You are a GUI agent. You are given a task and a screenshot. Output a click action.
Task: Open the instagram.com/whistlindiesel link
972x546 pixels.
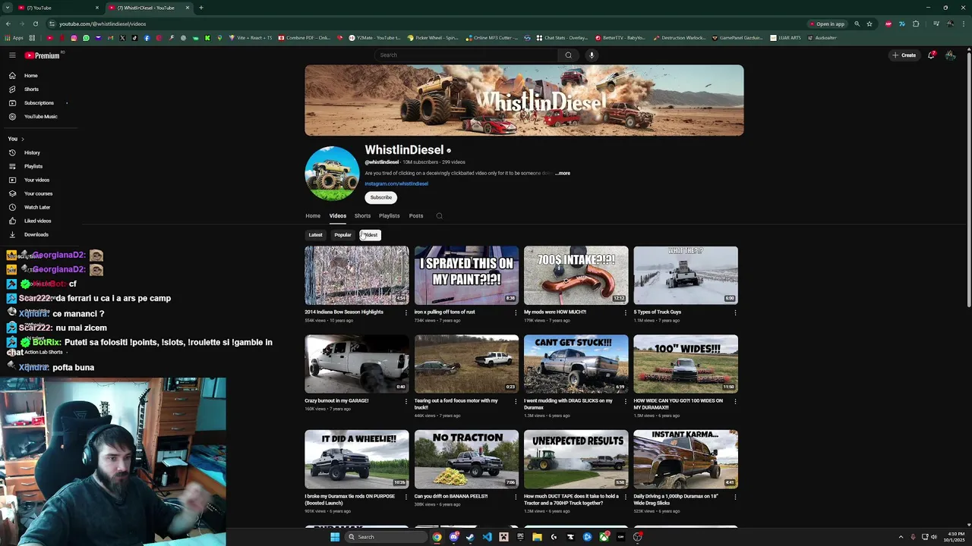[x=396, y=184]
